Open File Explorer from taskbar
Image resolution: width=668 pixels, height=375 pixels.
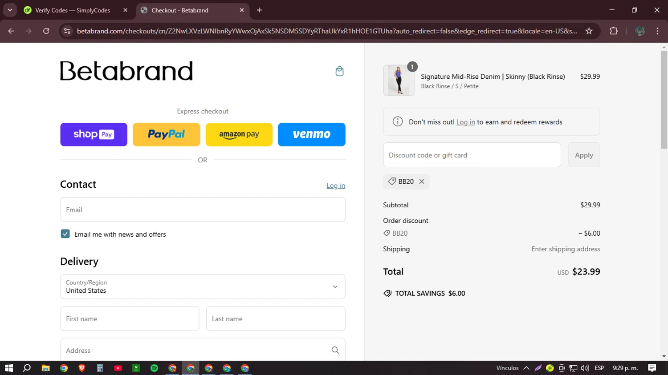click(45, 368)
